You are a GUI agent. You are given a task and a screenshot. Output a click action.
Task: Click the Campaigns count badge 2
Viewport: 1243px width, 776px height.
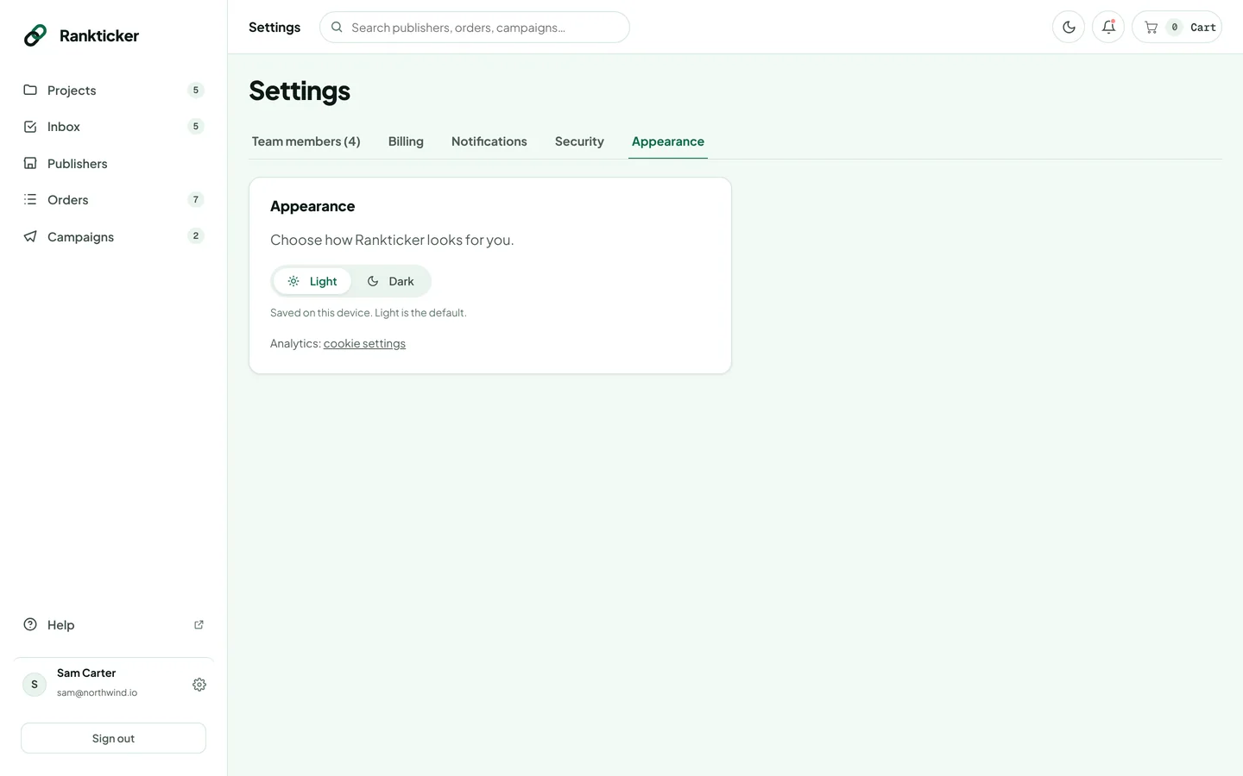click(196, 236)
